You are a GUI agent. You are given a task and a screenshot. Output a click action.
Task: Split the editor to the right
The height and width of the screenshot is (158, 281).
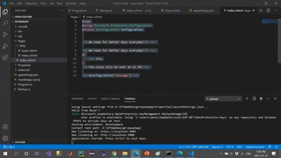click(268, 11)
